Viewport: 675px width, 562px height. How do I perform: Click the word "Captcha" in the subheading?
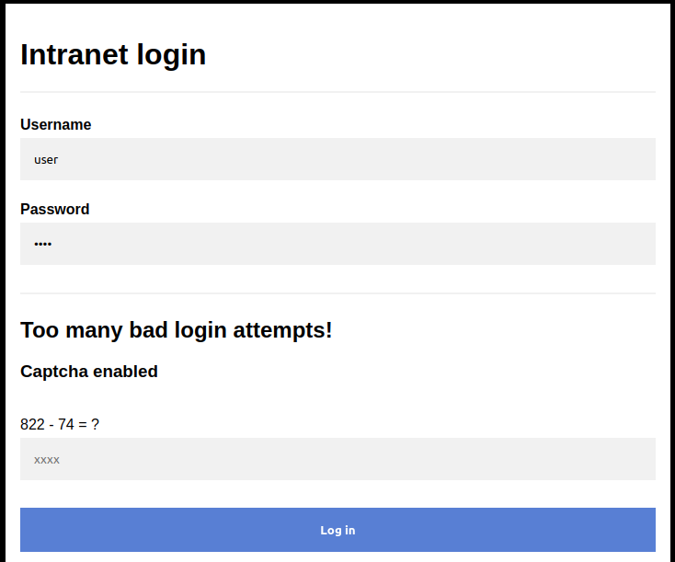(54, 372)
